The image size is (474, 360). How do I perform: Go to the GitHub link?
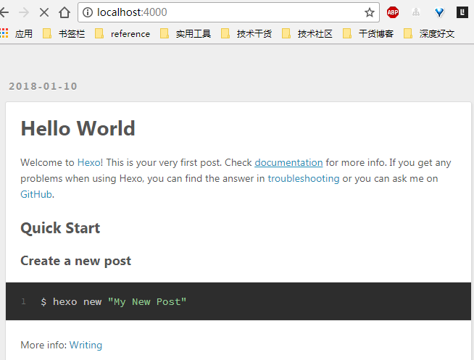pos(36,194)
